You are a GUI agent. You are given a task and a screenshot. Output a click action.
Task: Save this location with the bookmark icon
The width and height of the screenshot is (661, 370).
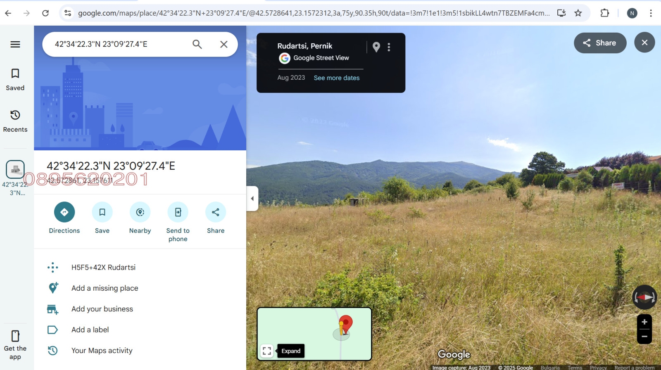coord(102,212)
